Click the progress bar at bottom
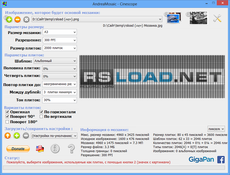 pos(114,168)
